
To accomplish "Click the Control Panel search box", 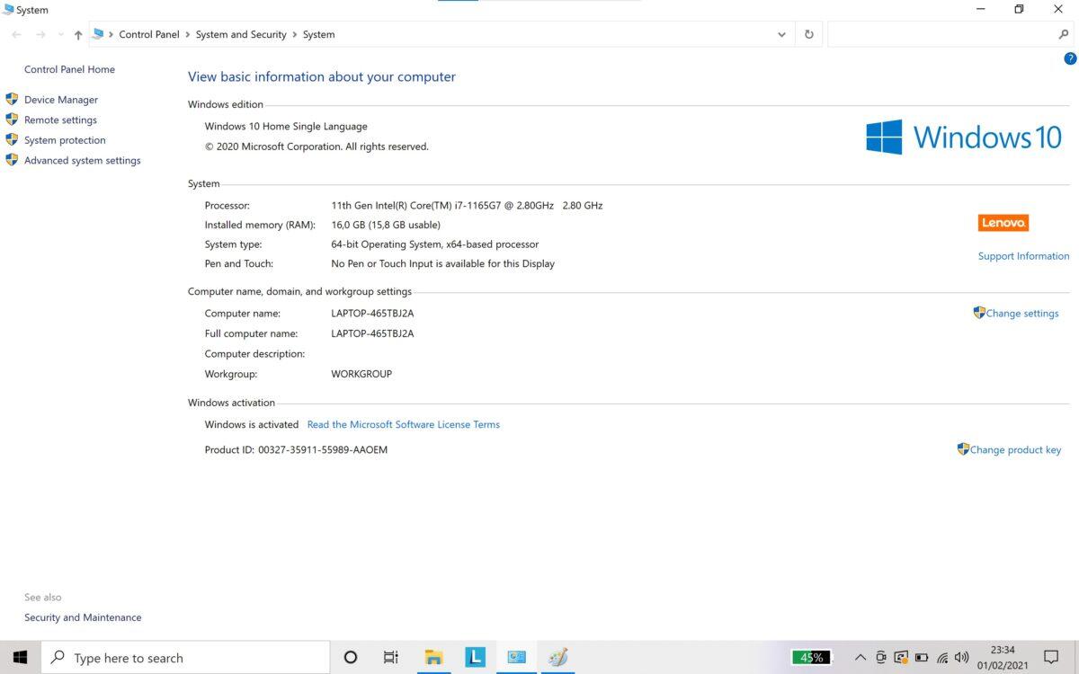I will [941, 34].
